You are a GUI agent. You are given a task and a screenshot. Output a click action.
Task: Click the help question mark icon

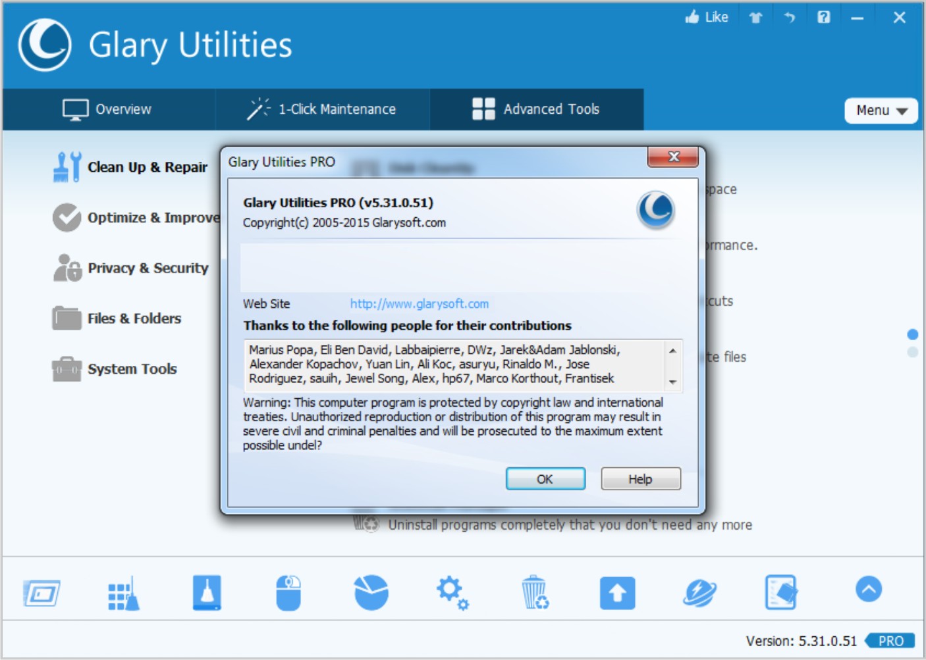click(x=823, y=17)
